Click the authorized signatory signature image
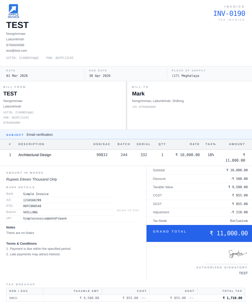Screen dimensions: 252x307 pos(238,254)
